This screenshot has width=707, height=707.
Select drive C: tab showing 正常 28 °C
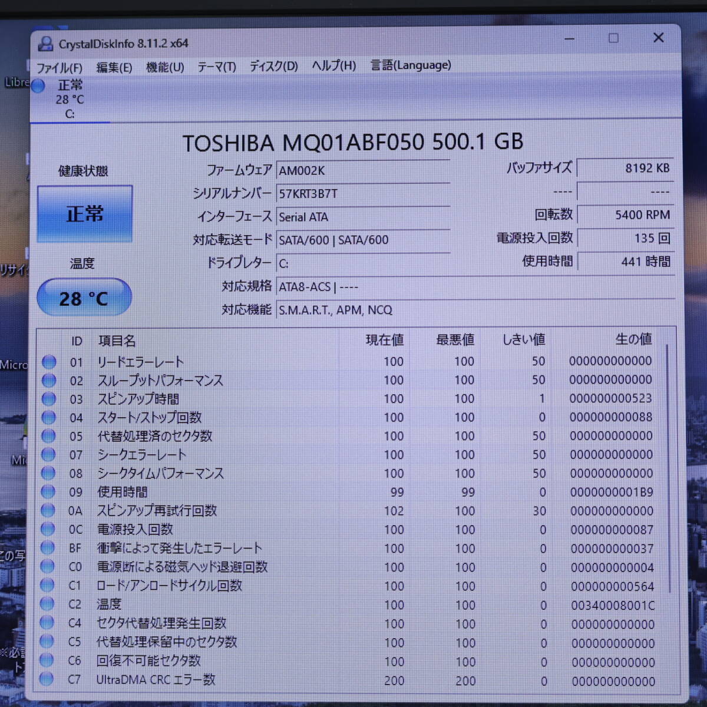coord(70,99)
